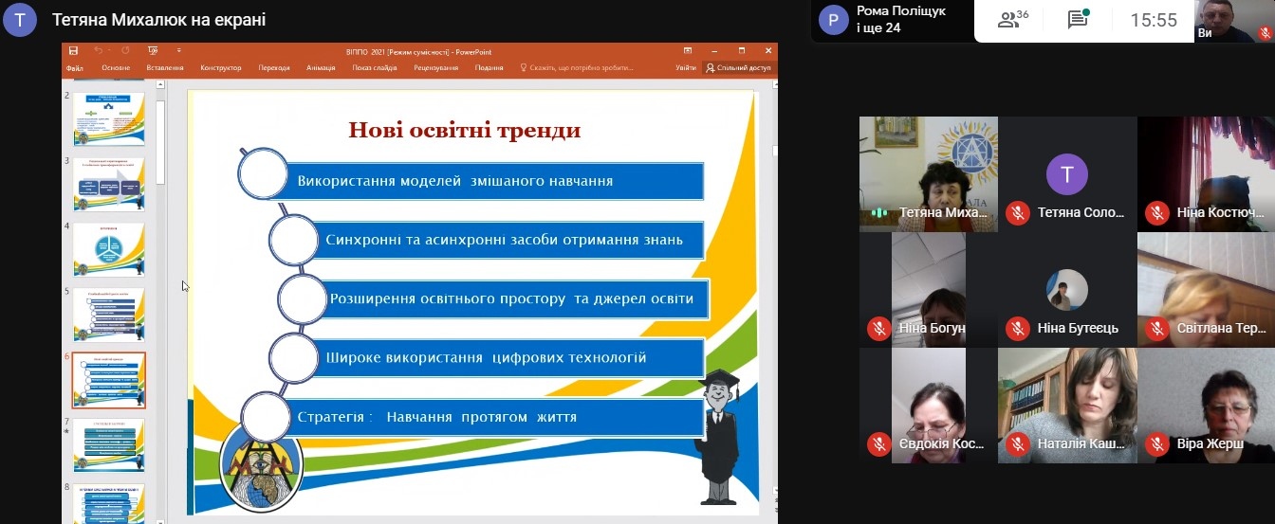The height and width of the screenshot is (524, 1275).
Task: Switch to the Анімація ribbon tab
Action: [321, 68]
